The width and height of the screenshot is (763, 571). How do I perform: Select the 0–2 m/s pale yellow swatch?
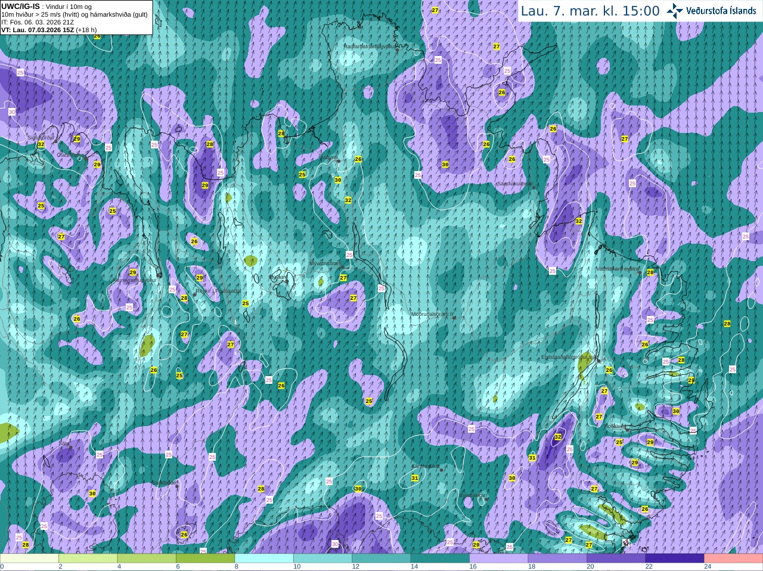tap(29, 558)
